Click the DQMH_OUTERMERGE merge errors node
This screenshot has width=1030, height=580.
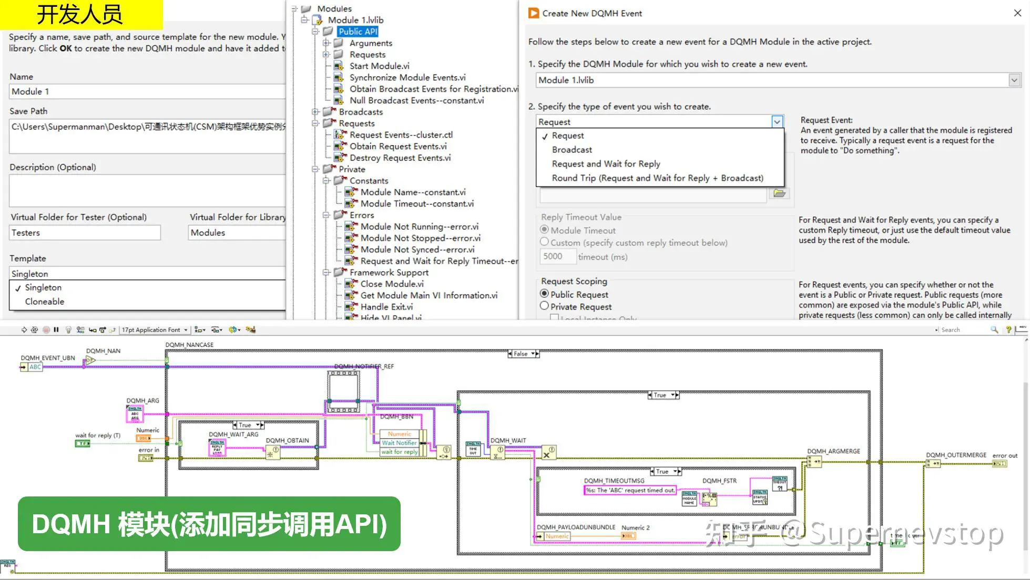933,463
